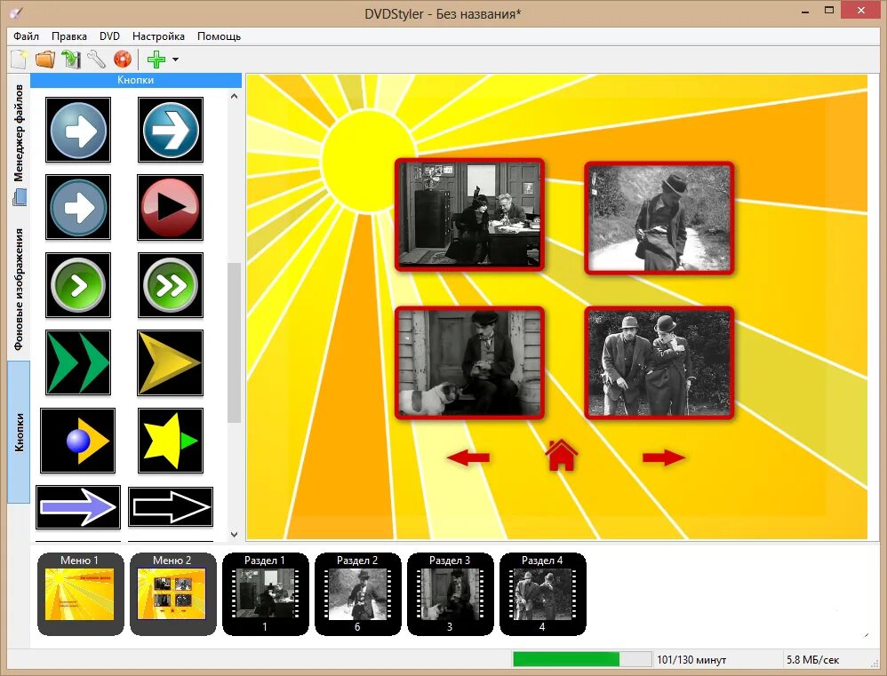The width and height of the screenshot is (887, 676).
Task: Click the 101/130 минут status text
Action: (x=691, y=660)
